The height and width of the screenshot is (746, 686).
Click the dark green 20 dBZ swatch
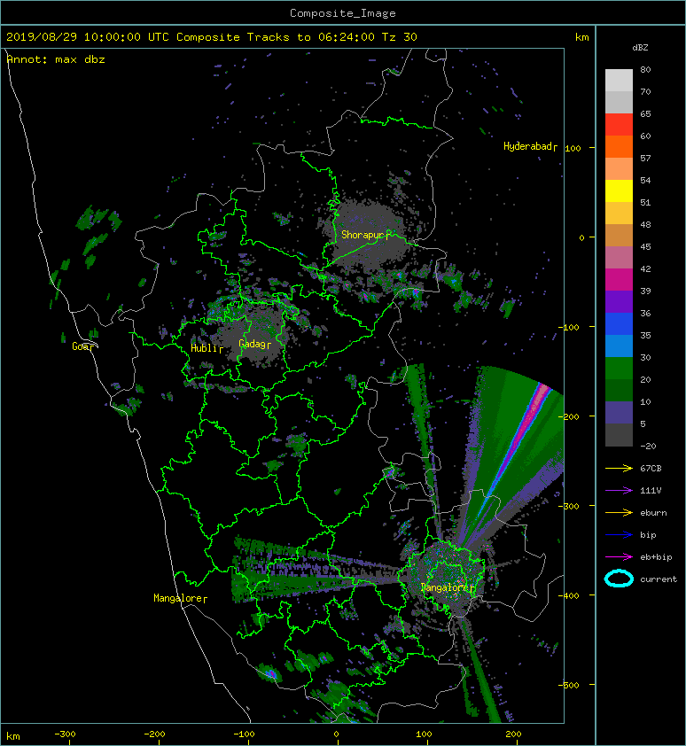click(619, 390)
